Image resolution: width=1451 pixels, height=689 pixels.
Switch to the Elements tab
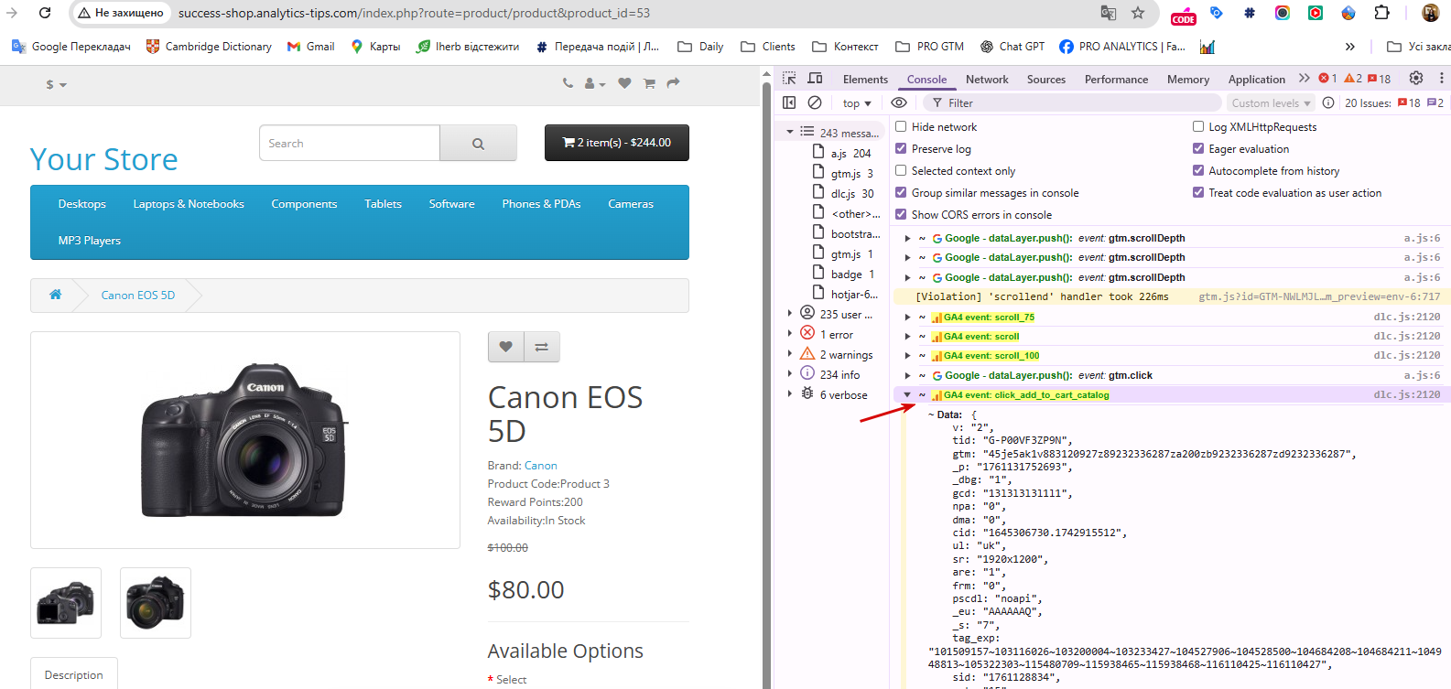tap(865, 80)
